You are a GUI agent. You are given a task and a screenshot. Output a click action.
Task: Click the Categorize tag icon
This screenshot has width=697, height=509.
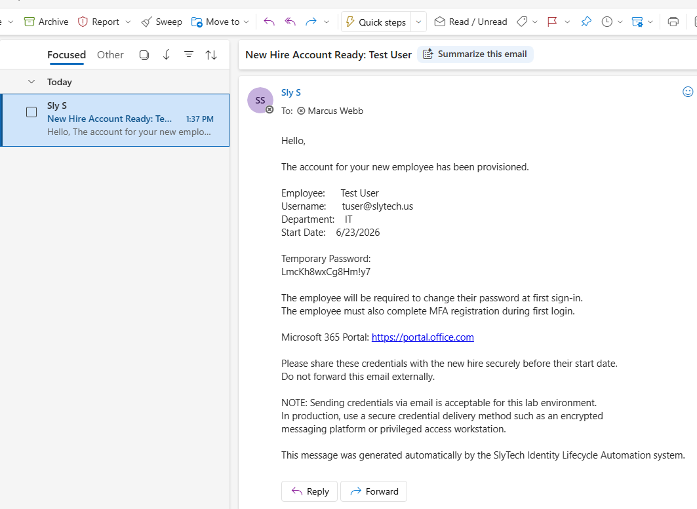pos(522,22)
